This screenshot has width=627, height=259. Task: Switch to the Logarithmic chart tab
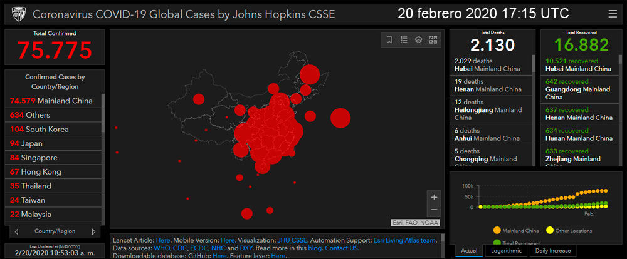[x=506, y=251]
